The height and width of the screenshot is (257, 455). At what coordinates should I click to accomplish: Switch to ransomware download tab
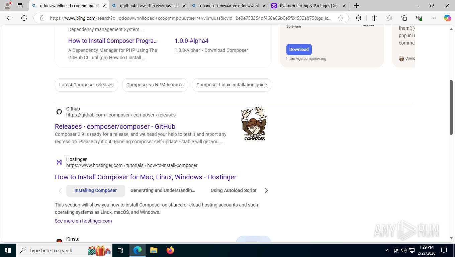(x=229, y=6)
